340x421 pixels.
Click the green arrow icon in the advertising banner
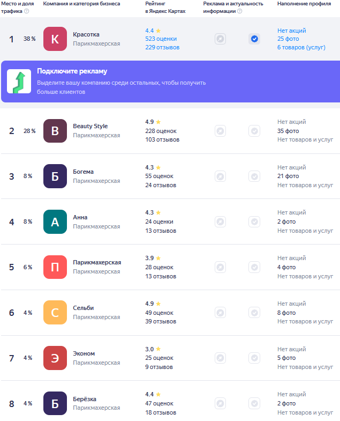[19, 82]
